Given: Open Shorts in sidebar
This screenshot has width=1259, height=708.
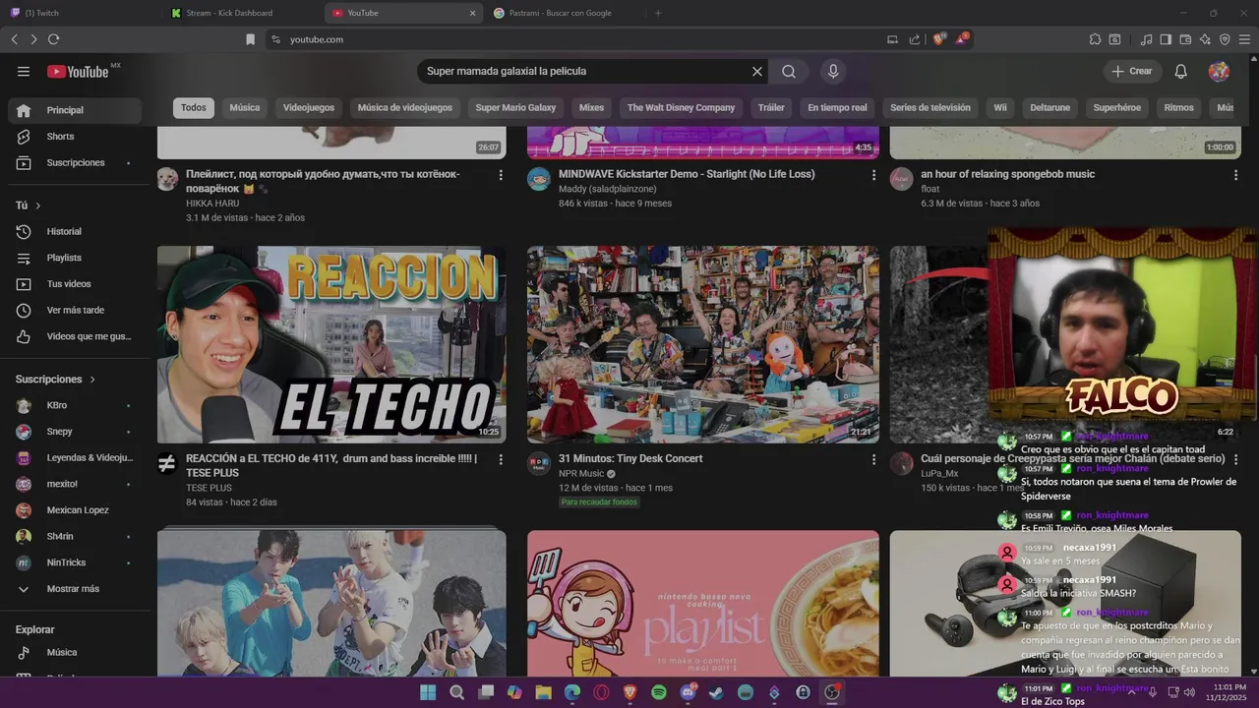Looking at the screenshot, I should click(75, 137).
